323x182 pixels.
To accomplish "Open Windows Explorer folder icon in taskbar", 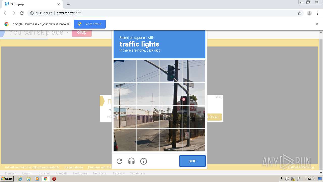I will (29, 179).
